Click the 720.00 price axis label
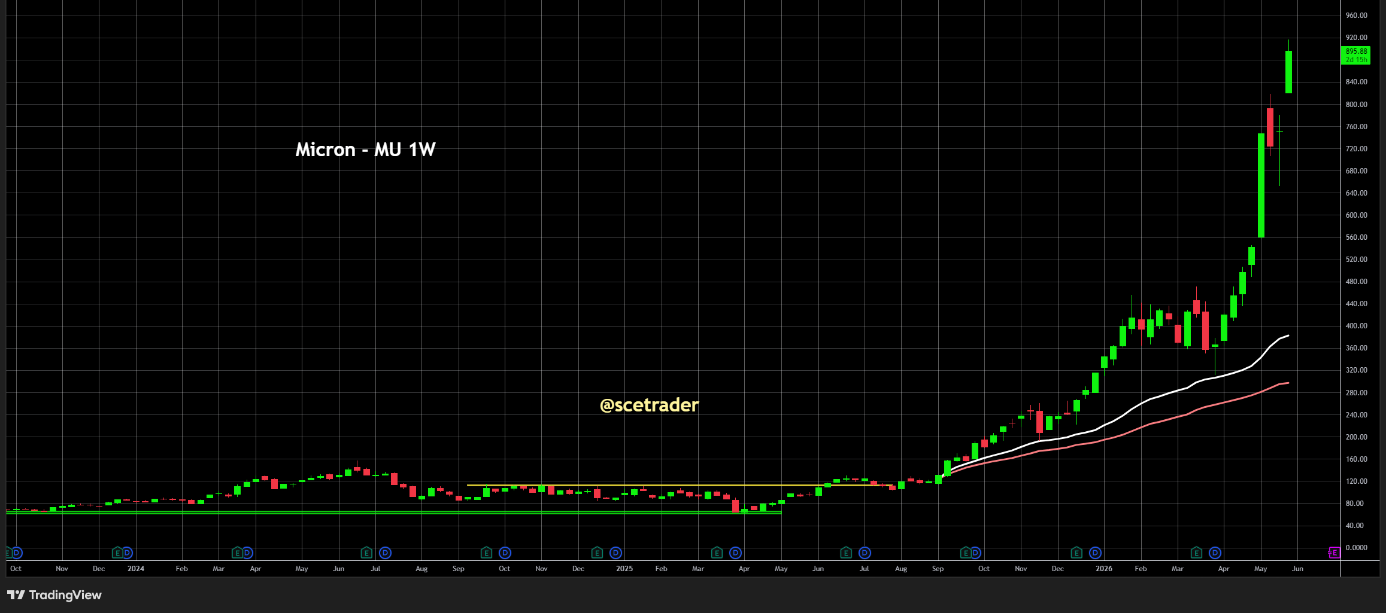The image size is (1386, 613). click(x=1356, y=149)
